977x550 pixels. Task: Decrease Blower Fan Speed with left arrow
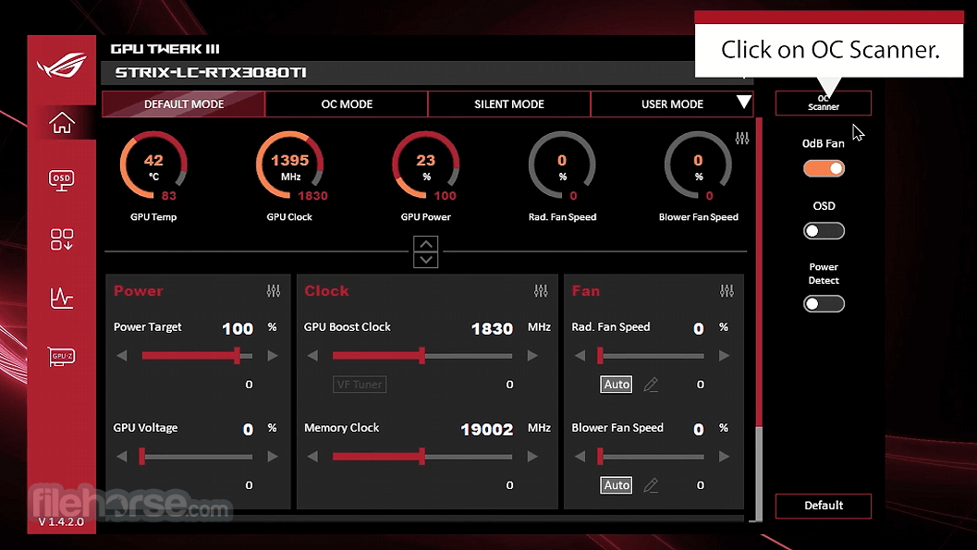pyautogui.click(x=580, y=457)
